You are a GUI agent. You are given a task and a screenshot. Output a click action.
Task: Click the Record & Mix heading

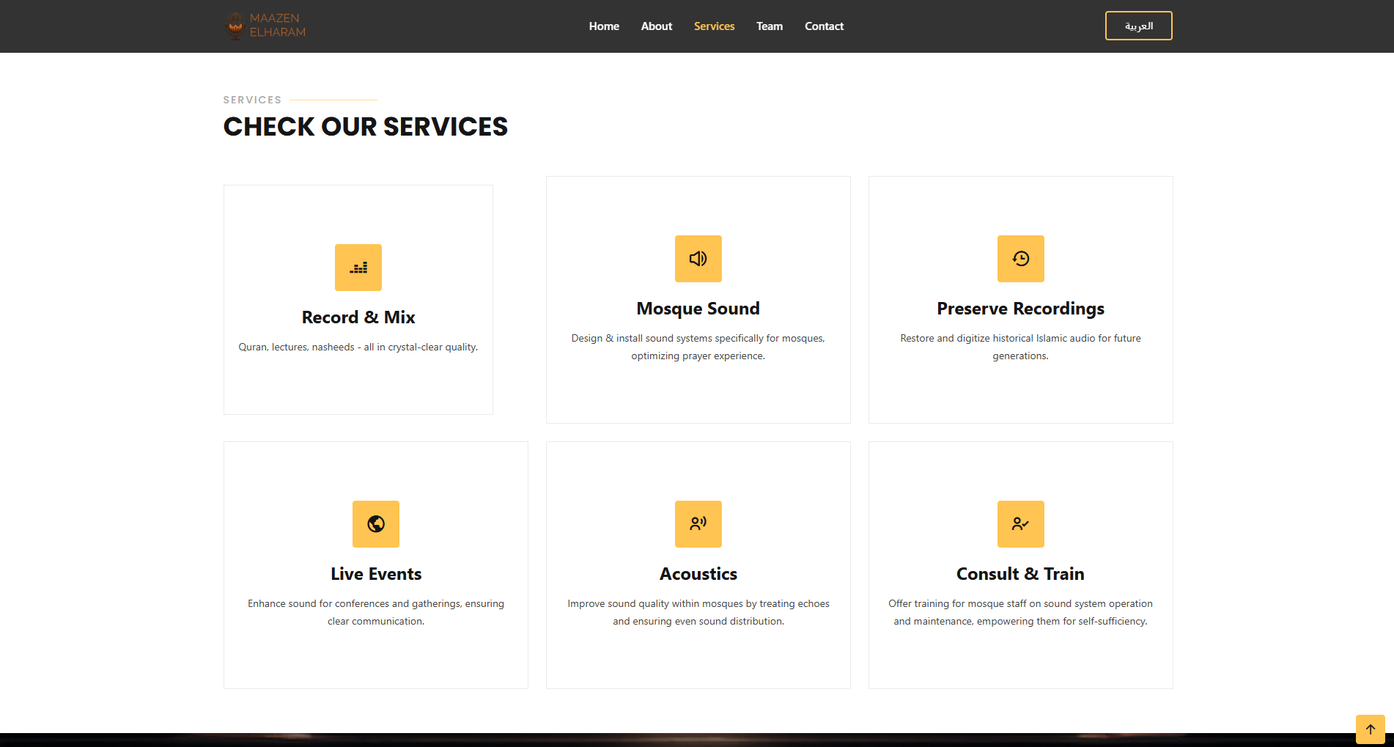coord(358,317)
